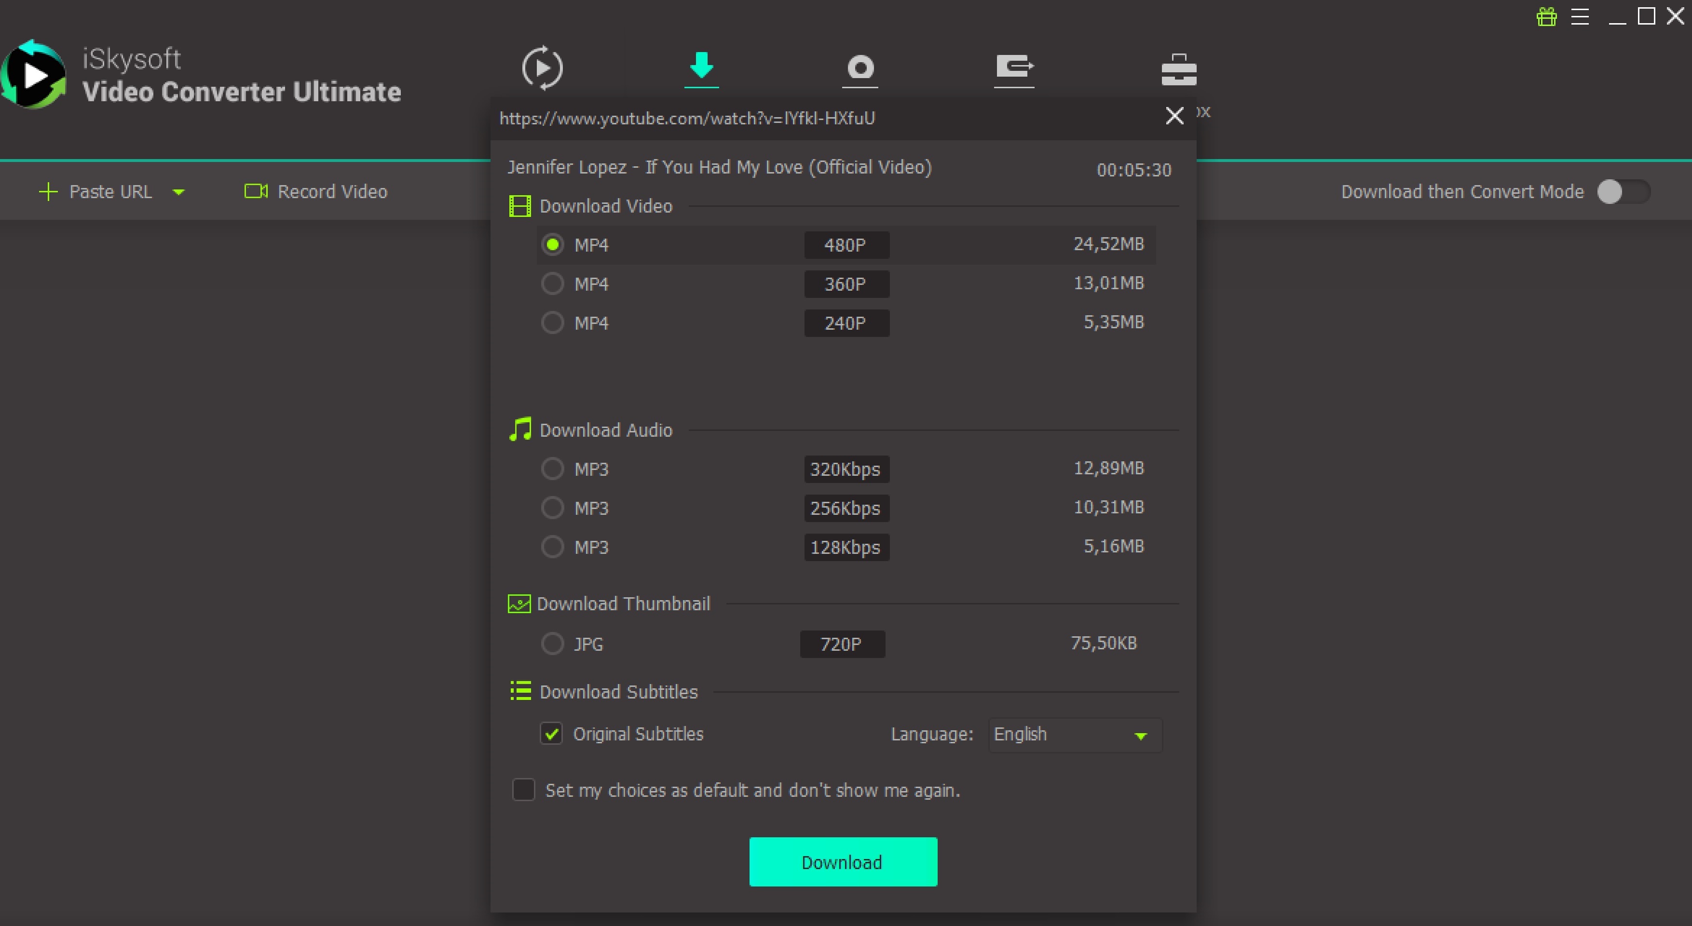Click the Download Subtitles list icon
Screen dimensions: 1692x926
pyautogui.click(x=520, y=691)
